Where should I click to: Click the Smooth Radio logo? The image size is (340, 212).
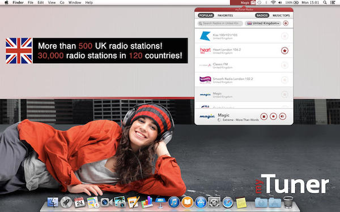pyautogui.click(x=205, y=80)
